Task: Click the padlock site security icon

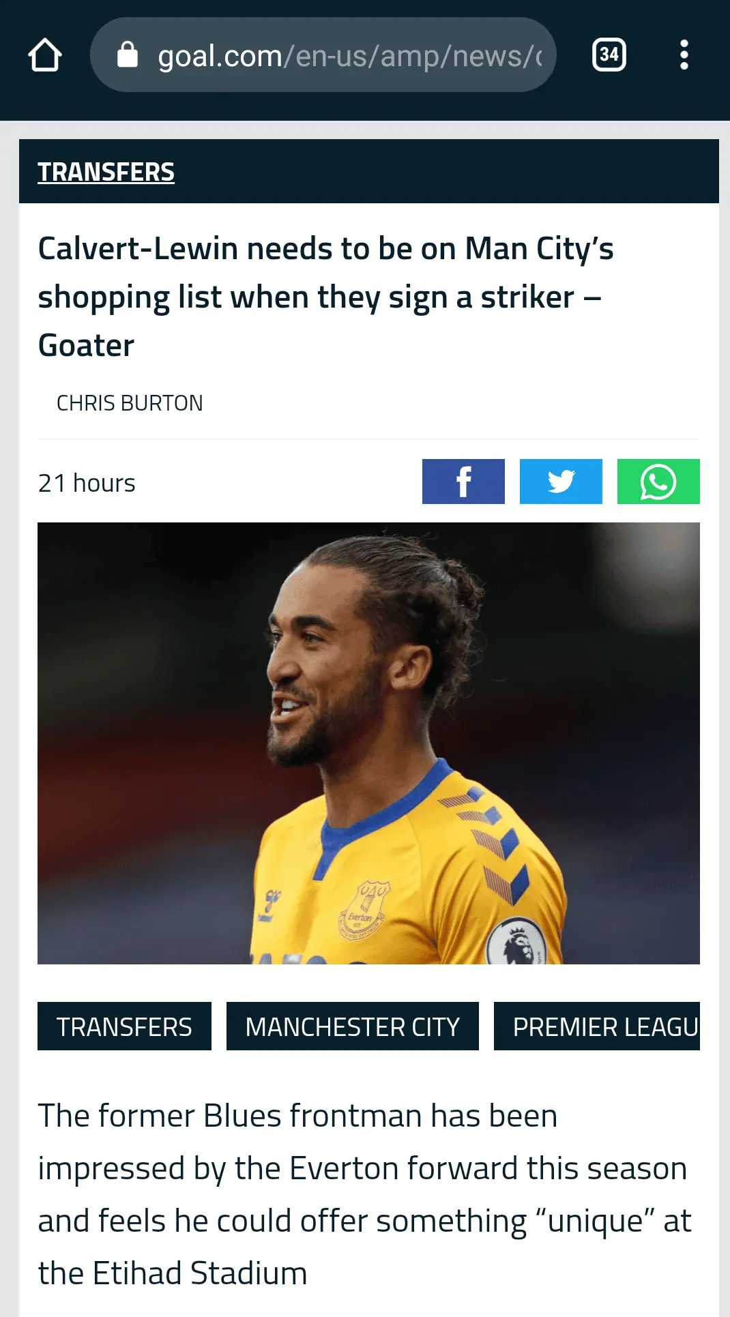Action: click(x=128, y=55)
